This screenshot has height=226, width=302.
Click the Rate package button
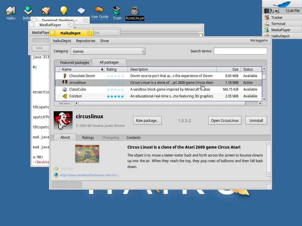[147, 120]
